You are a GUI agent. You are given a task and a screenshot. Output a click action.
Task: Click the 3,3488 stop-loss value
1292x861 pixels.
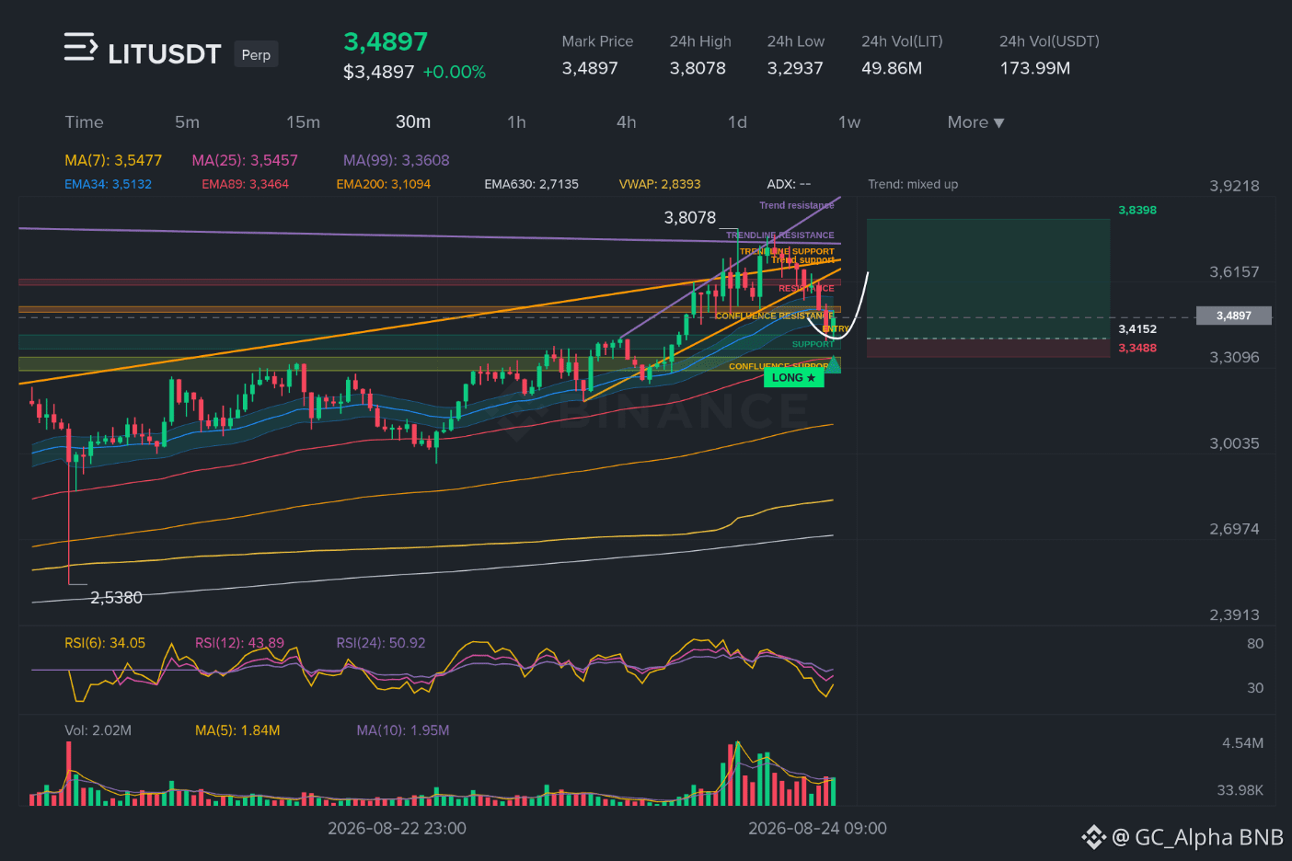tap(1137, 348)
